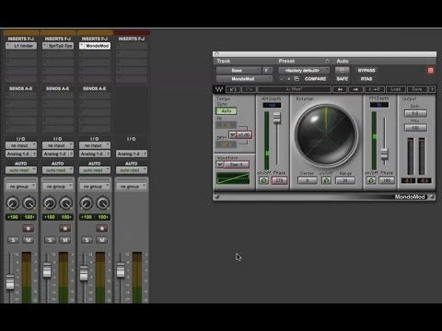Arm record on the first mixer channel

[28, 228]
